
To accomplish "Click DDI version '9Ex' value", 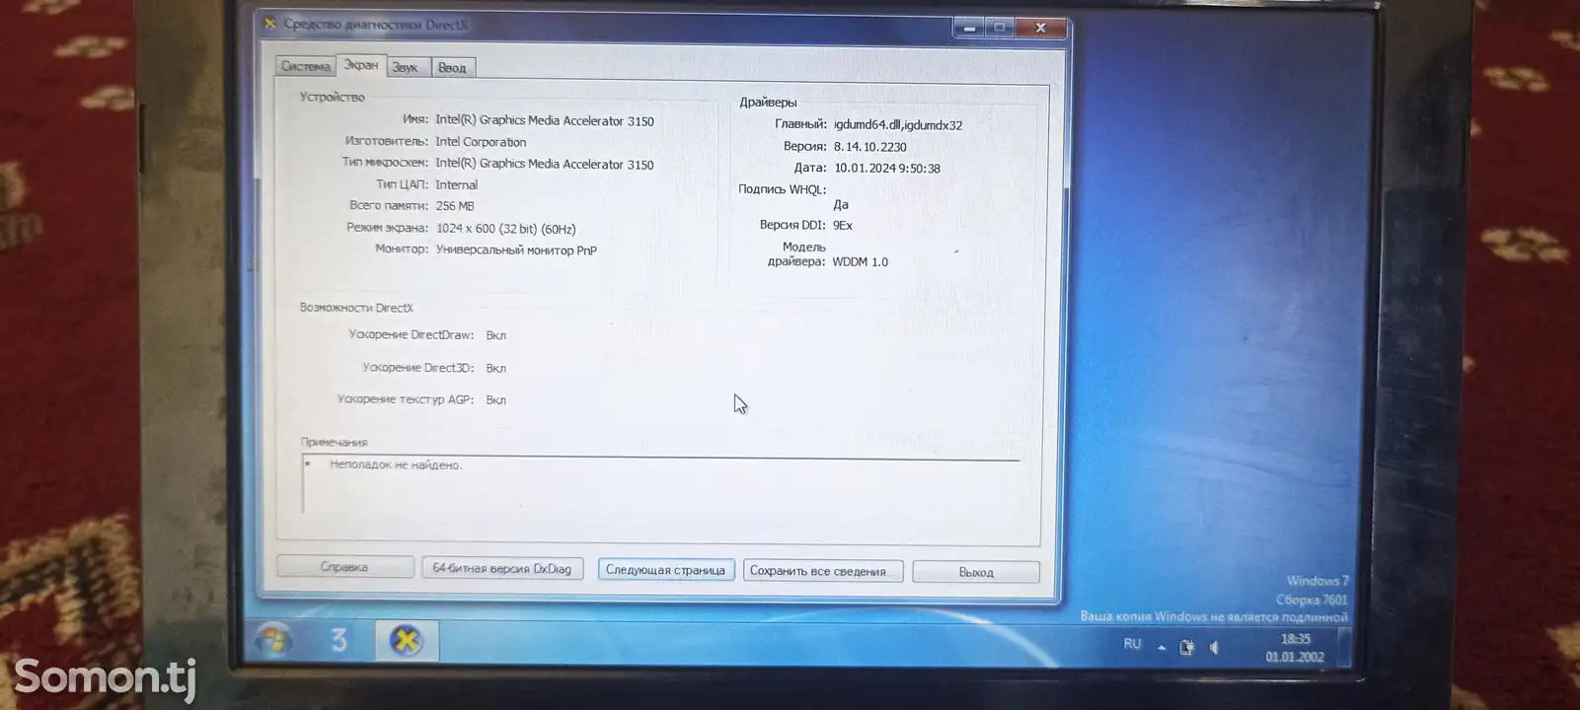I will pos(843,226).
